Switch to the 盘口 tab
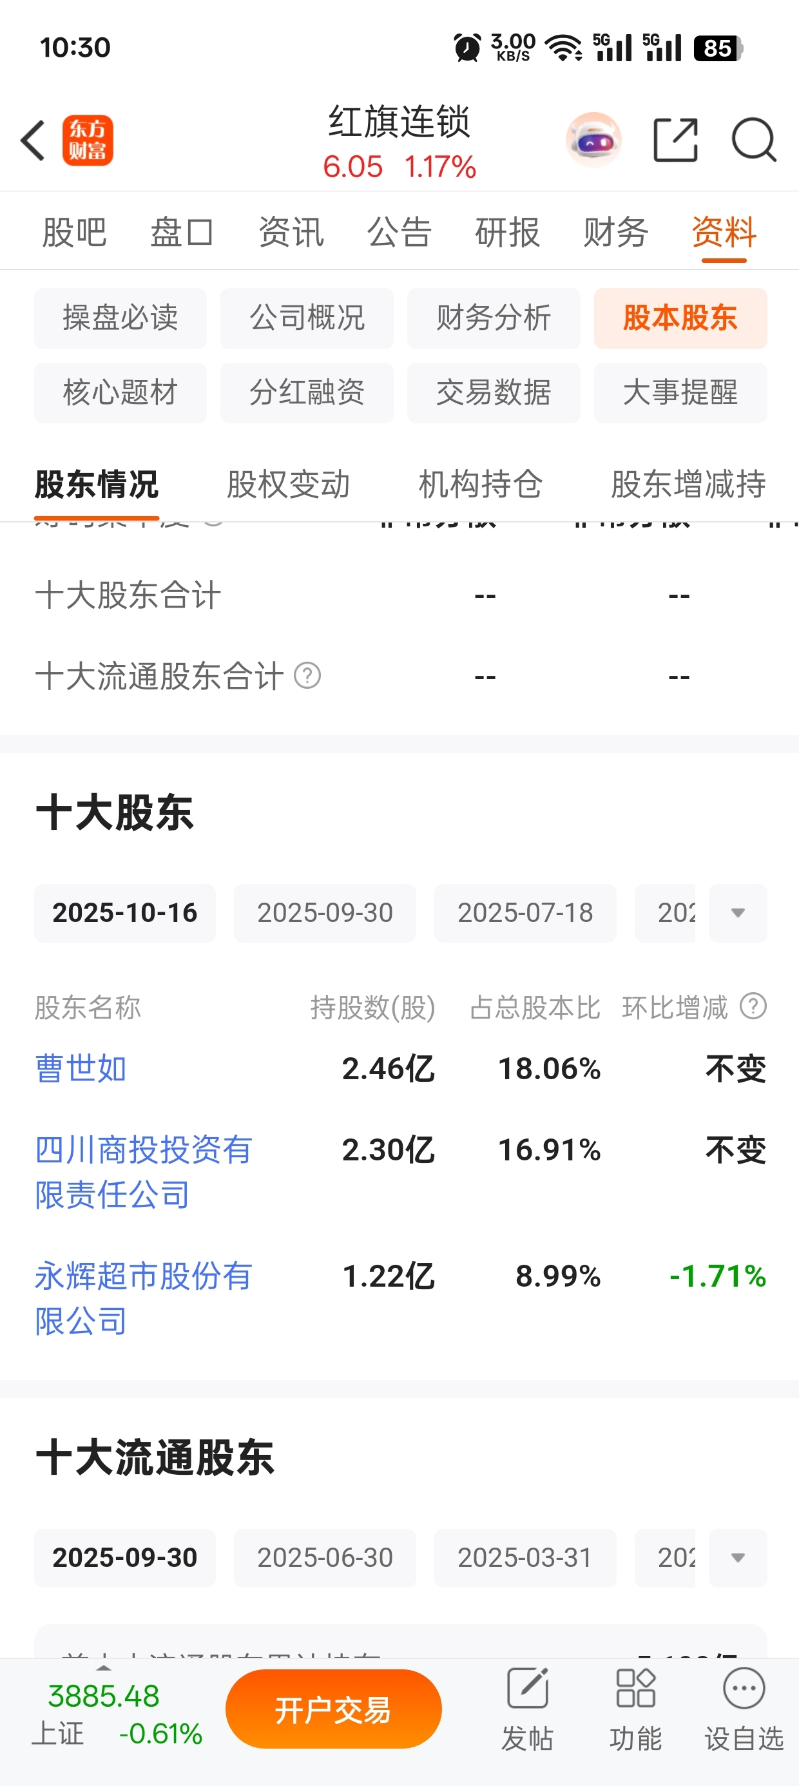 click(182, 231)
